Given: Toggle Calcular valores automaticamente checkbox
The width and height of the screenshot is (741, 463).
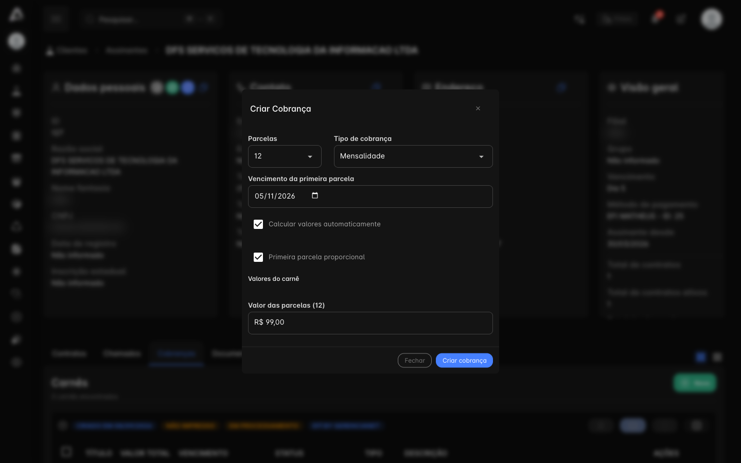Looking at the screenshot, I should pos(258,224).
